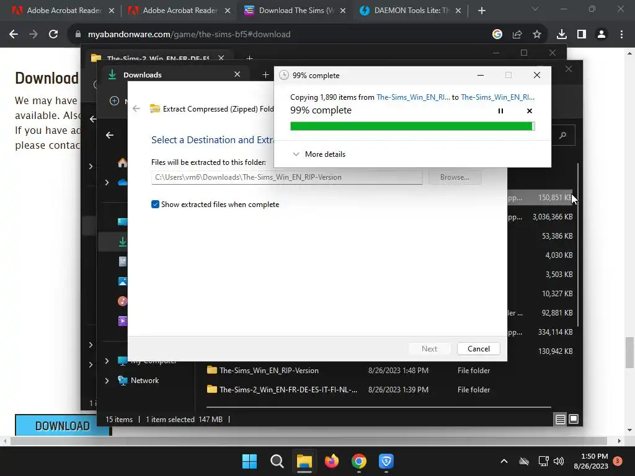
Task: Show hidden system tray icons
Action: (504, 461)
